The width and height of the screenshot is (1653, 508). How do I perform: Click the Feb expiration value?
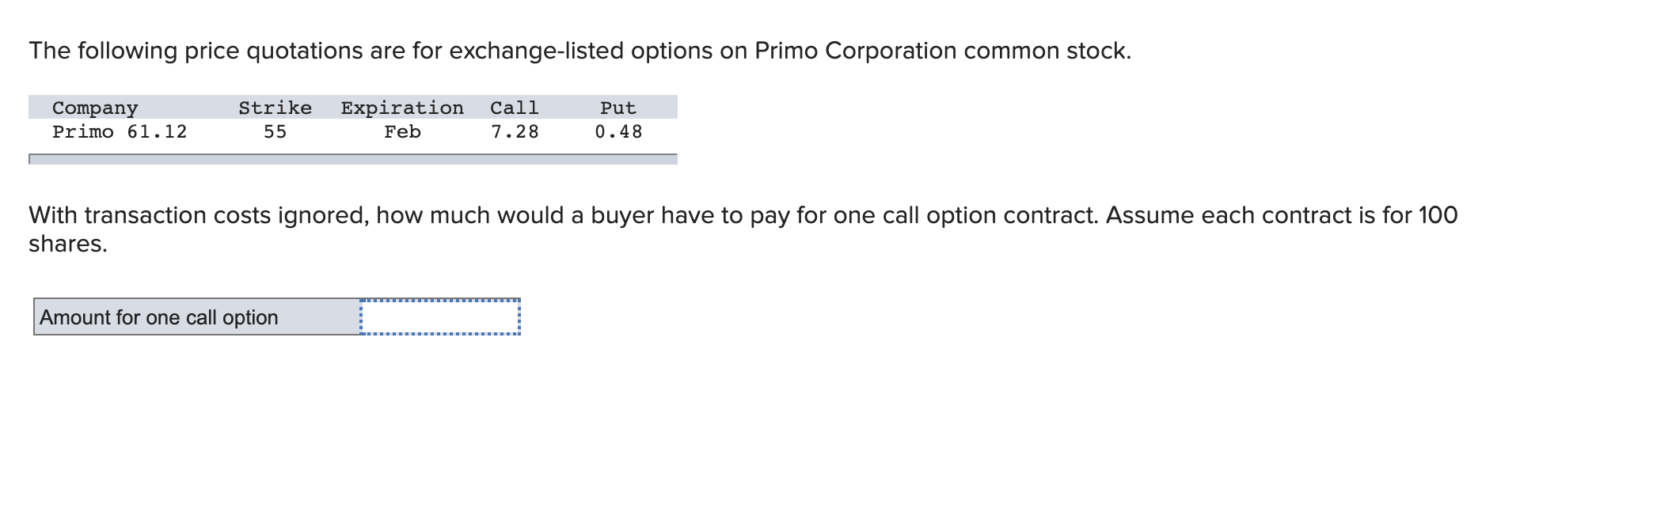[402, 132]
